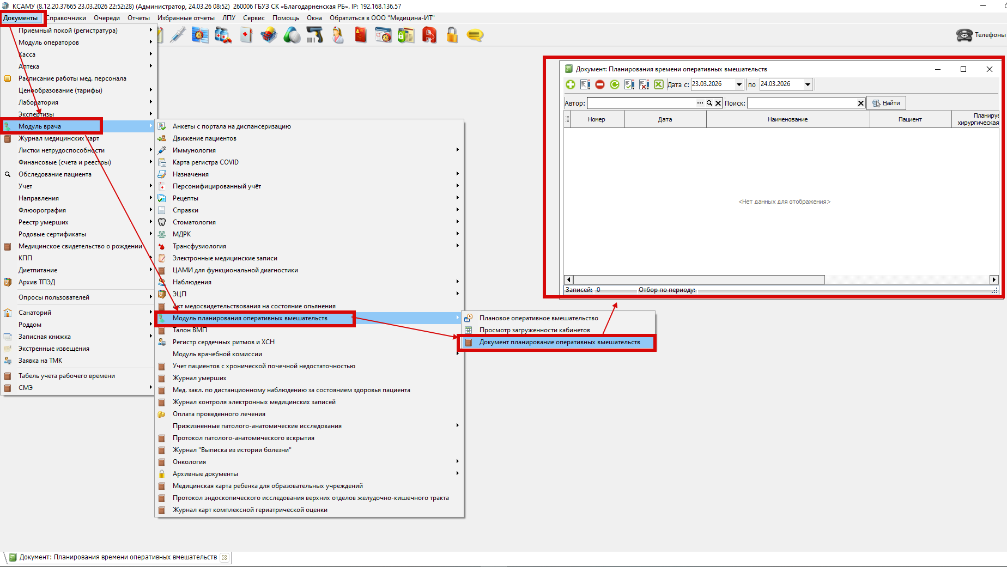Click the green circular refresh icon
This screenshot has width=1007, height=567.
click(x=614, y=84)
